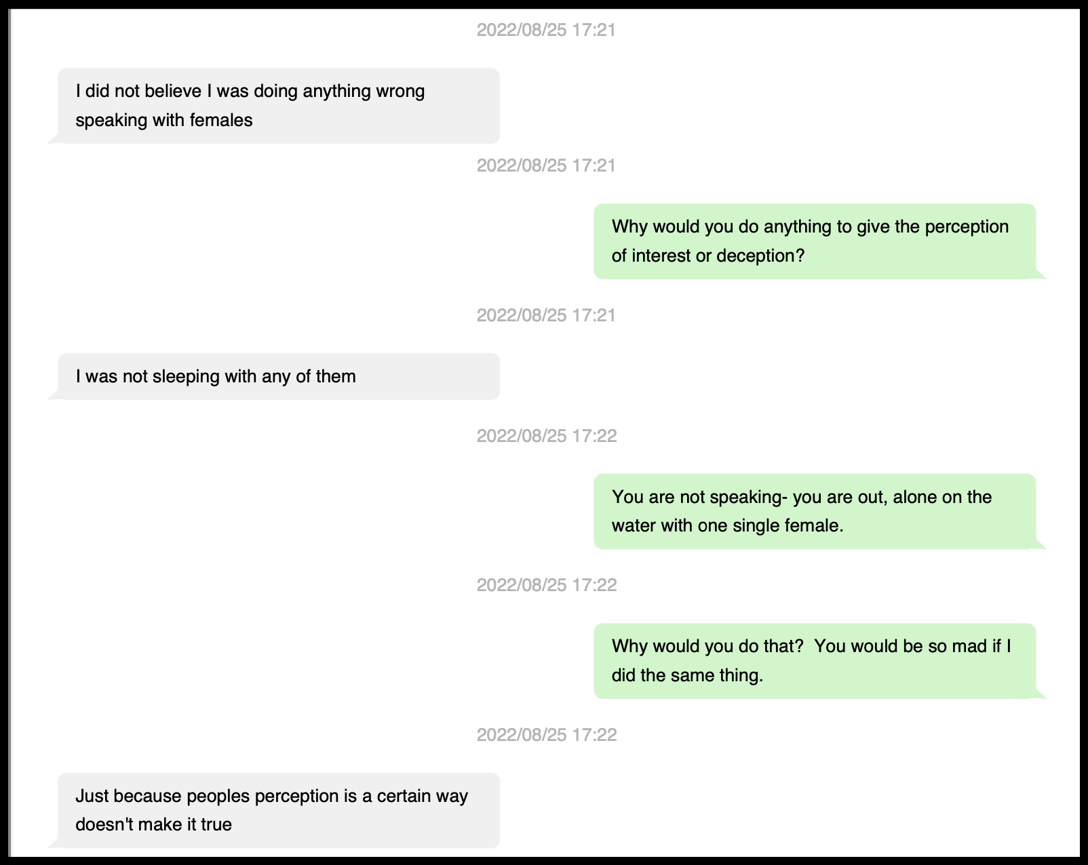Click the timestamp above "I was not sleeping" message
Viewport: 1088px width, 865px height.
546,315
